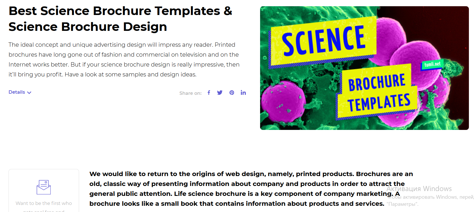The height and width of the screenshot is (212, 474).
Task: Share the article on LinkedIn
Action: coord(243,92)
